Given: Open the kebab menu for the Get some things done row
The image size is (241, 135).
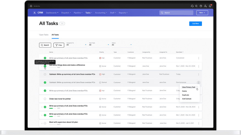Looking at the screenshot, I should coord(199,66).
